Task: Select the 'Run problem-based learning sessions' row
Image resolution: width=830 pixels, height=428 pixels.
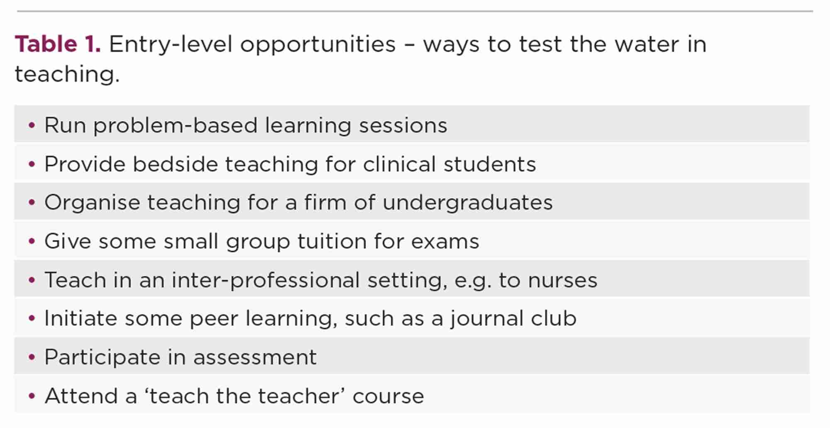Action: [x=412, y=124]
